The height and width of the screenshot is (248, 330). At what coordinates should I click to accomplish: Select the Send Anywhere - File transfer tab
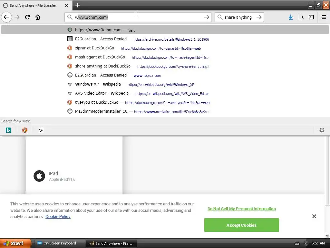[36, 5]
